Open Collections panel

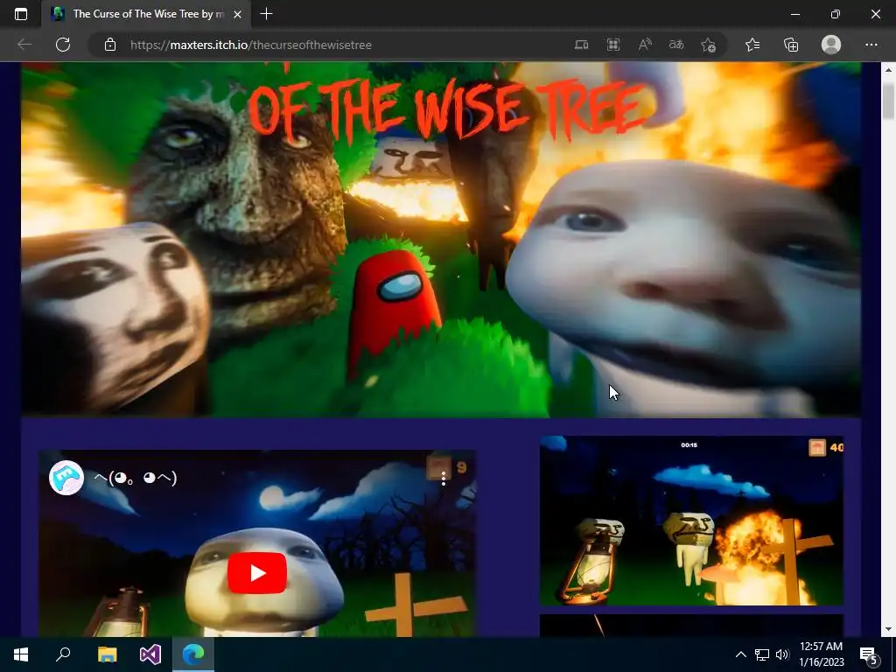(791, 45)
